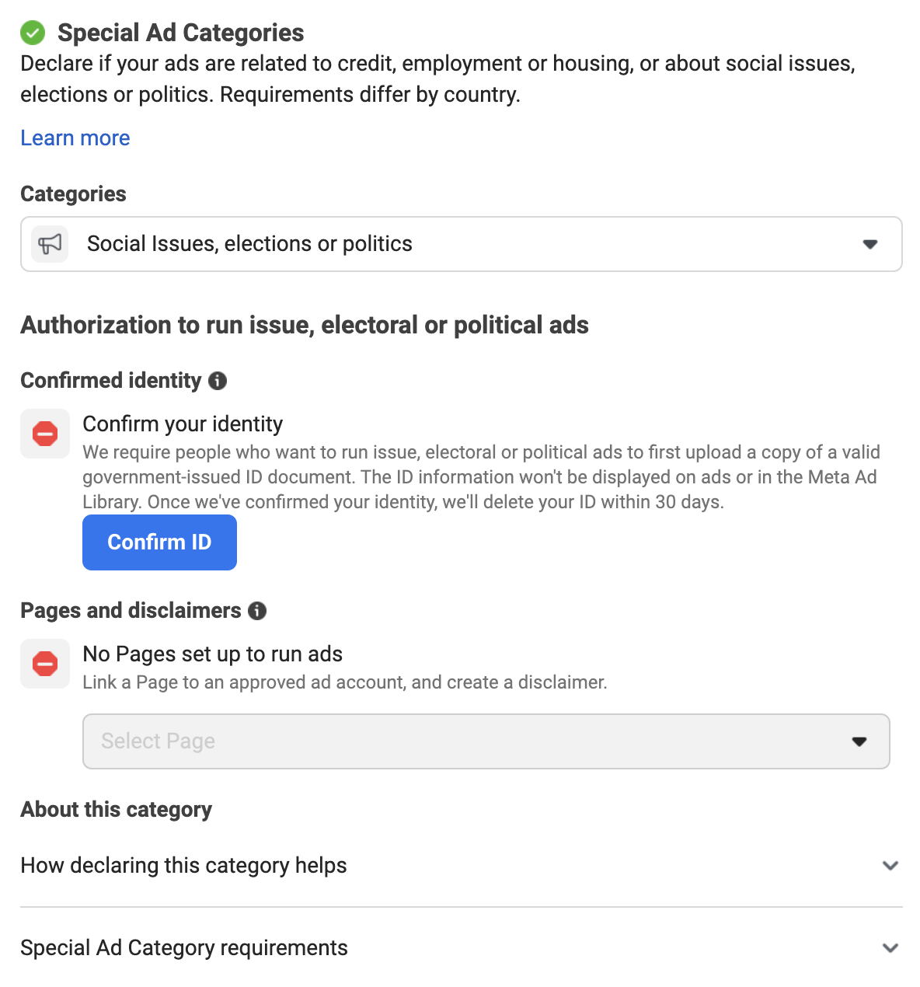Viewport: 920px width, 987px height.
Task: Open the Learn more link
Action: 75,138
